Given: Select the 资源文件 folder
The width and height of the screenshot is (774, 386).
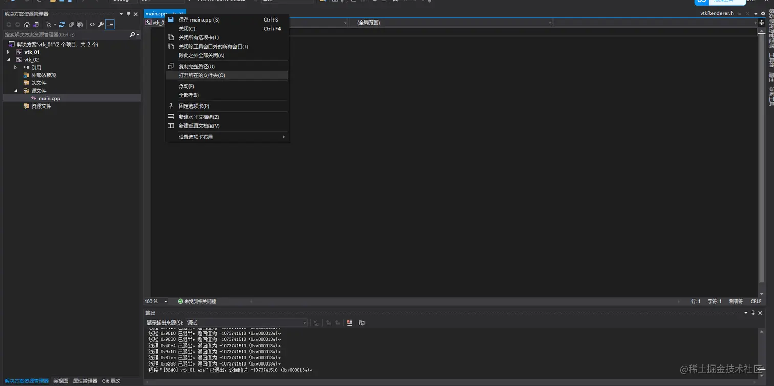Looking at the screenshot, I should 41,106.
